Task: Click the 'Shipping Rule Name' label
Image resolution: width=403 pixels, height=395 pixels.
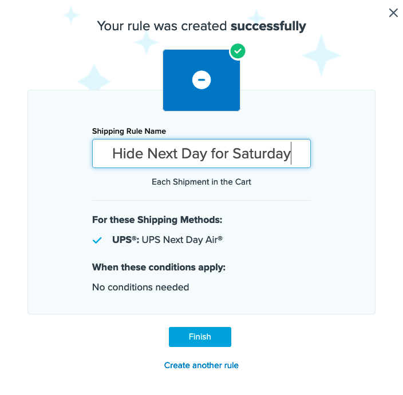Action: click(129, 131)
